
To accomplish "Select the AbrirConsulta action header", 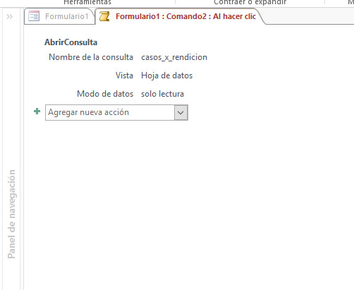I will pyautogui.click(x=71, y=42).
